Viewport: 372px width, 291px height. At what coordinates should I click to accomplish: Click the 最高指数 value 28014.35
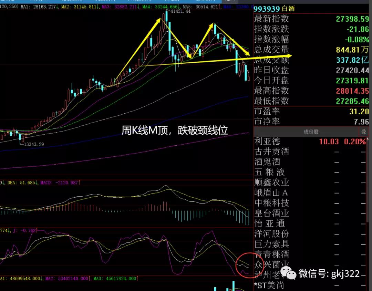(352, 91)
